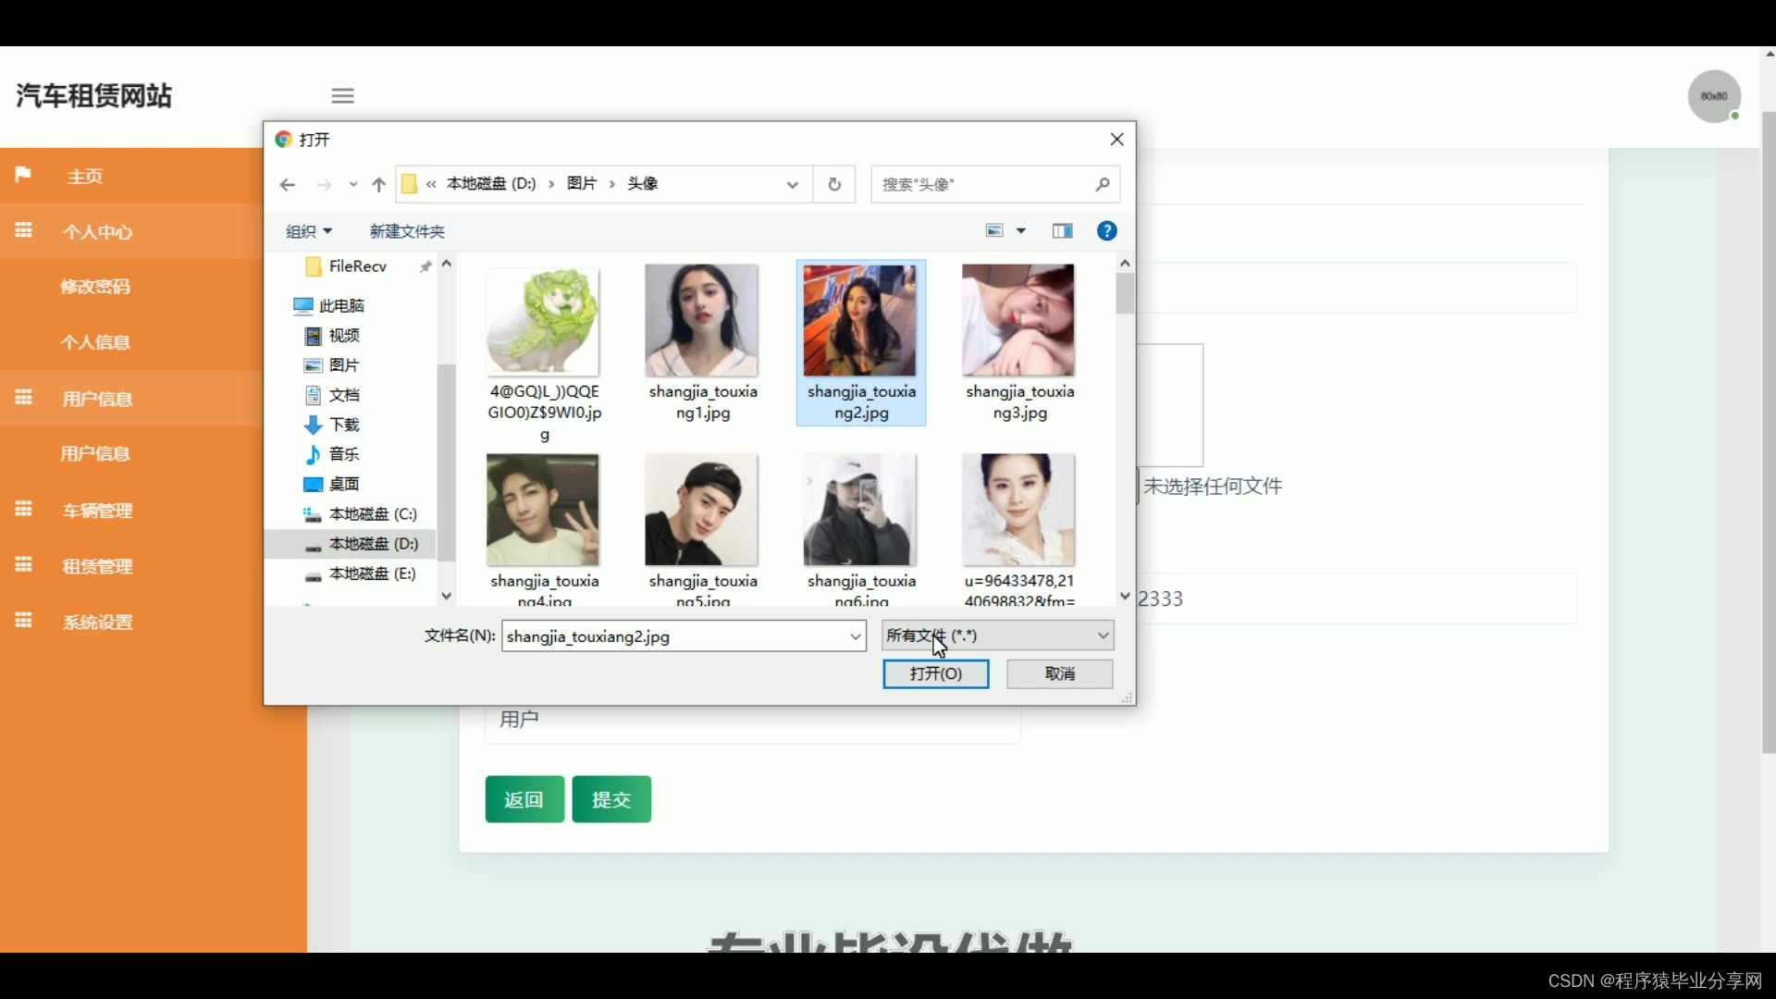Toggle the preview pane icon
Image resolution: width=1776 pixels, height=999 pixels.
(x=1062, y=231)
